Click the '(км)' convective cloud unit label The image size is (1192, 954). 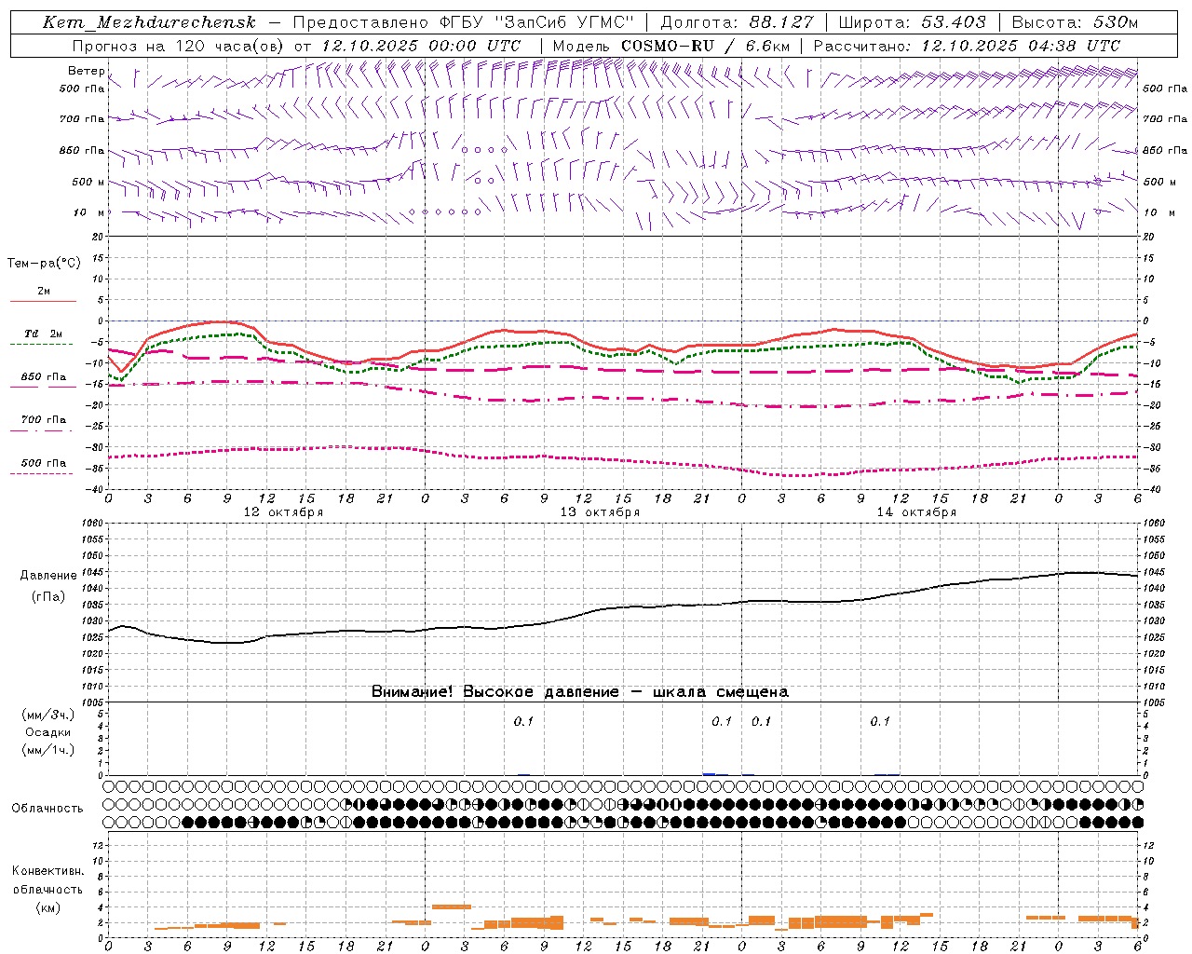(47, 907)
